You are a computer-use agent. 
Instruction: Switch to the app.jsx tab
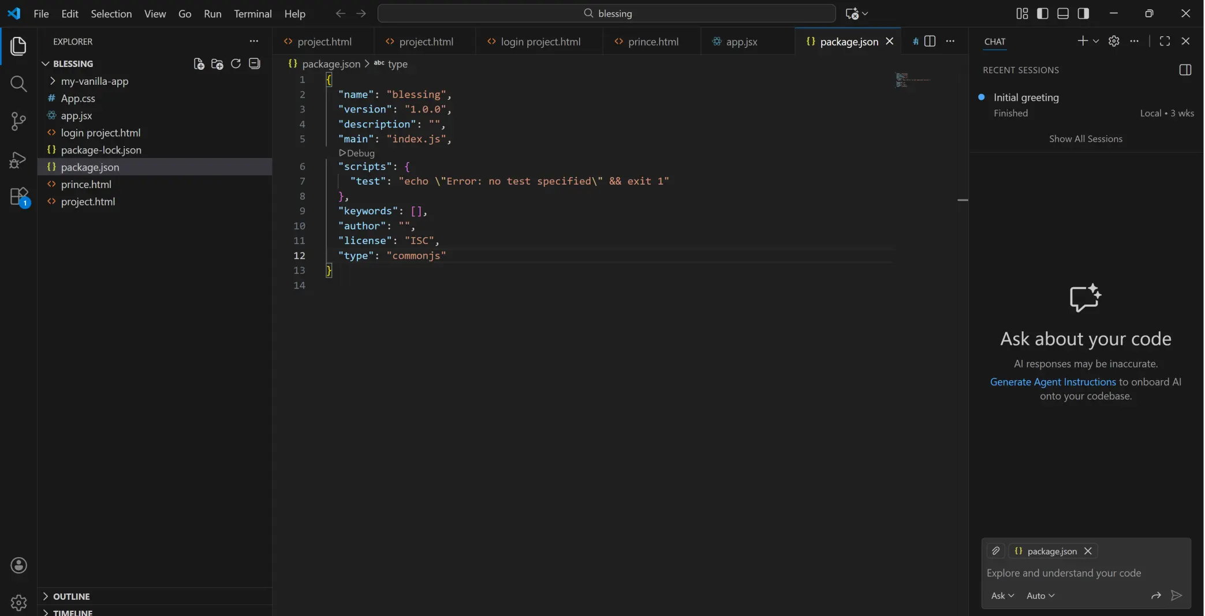[x=742, y=41]
